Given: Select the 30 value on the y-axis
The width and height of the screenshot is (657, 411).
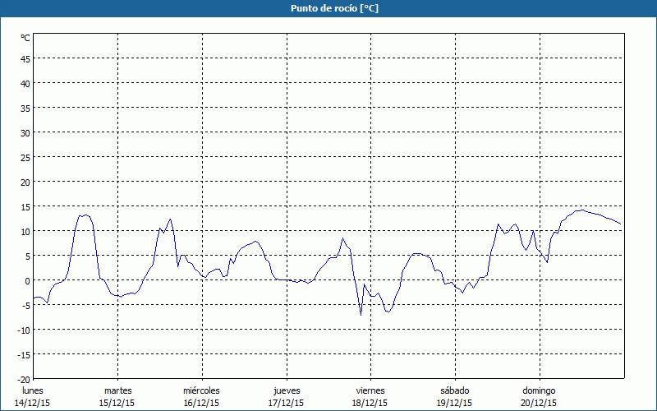Looking at the screenshot, I should click(25, 132).
